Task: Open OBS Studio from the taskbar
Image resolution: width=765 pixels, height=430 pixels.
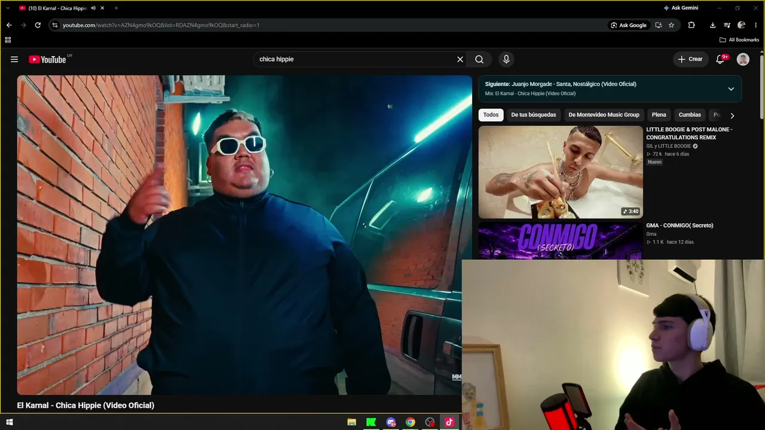Action: [x=430, y=422]
